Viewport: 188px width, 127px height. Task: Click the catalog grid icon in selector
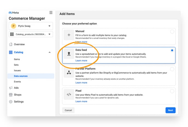tap(12, 34)
